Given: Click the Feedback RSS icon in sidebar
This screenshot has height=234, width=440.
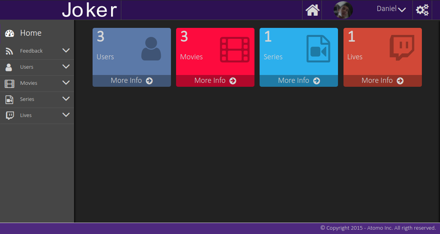Looking at the screenshot, I should pos(9,51).
